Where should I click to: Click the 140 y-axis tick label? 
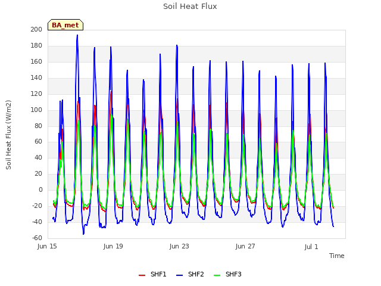pyautogui.click(x=36, y=77)
